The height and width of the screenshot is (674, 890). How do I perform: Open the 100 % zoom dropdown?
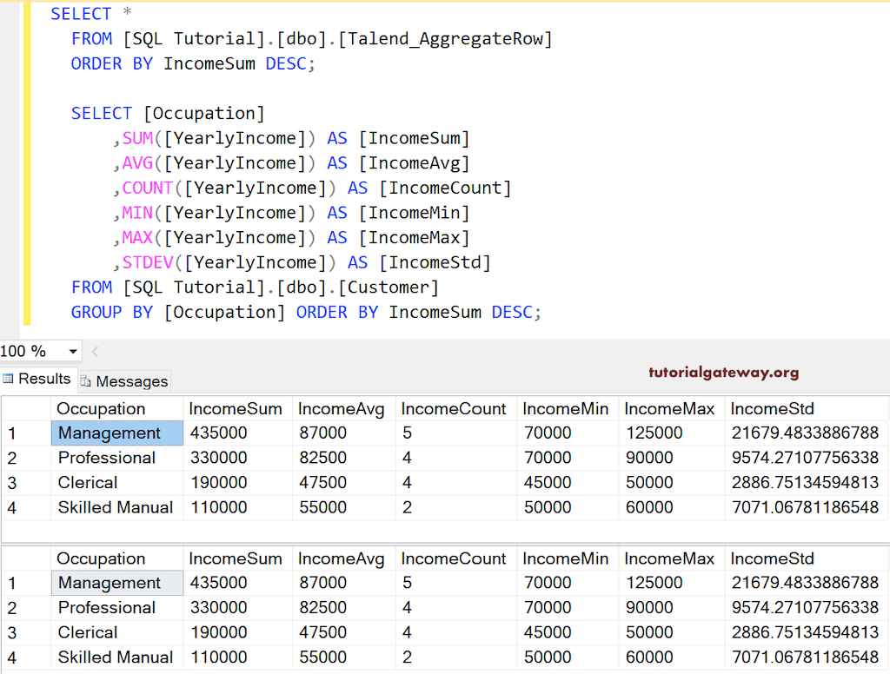pos(73,352)
